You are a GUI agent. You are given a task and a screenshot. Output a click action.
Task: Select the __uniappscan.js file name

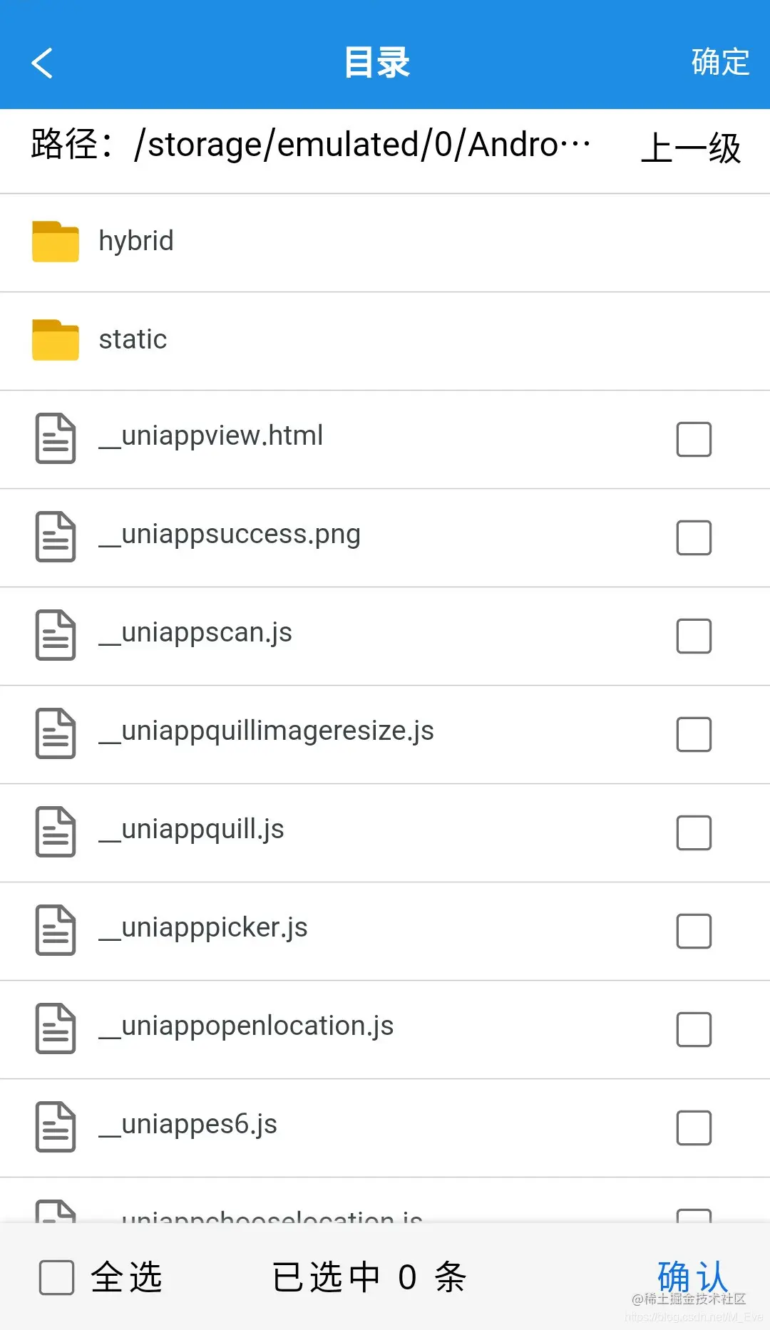[x=195, y=633]
